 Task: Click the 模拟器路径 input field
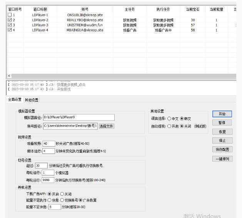pyautogui.click(x=78, y=117)
